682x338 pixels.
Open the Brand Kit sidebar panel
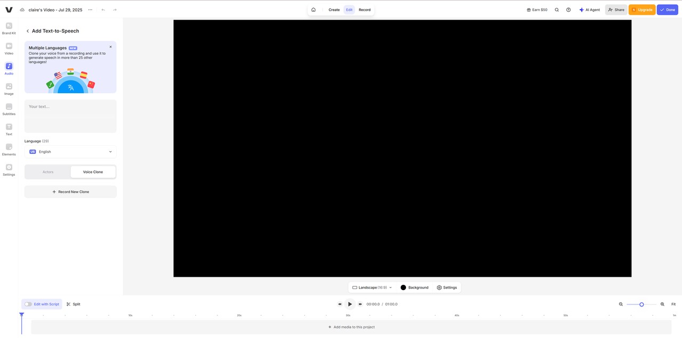[9, 28]
